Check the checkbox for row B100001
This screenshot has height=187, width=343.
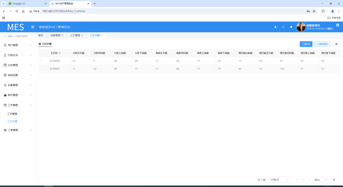[41, 68]
